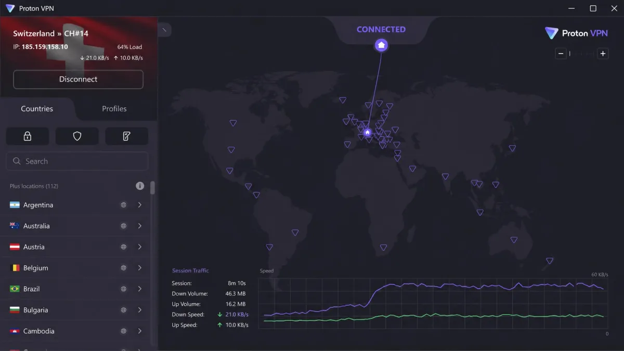Select the Austria flag icon

point(15,247)
